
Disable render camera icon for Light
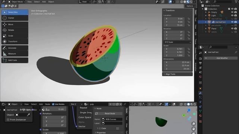click(x=236, y=16)
